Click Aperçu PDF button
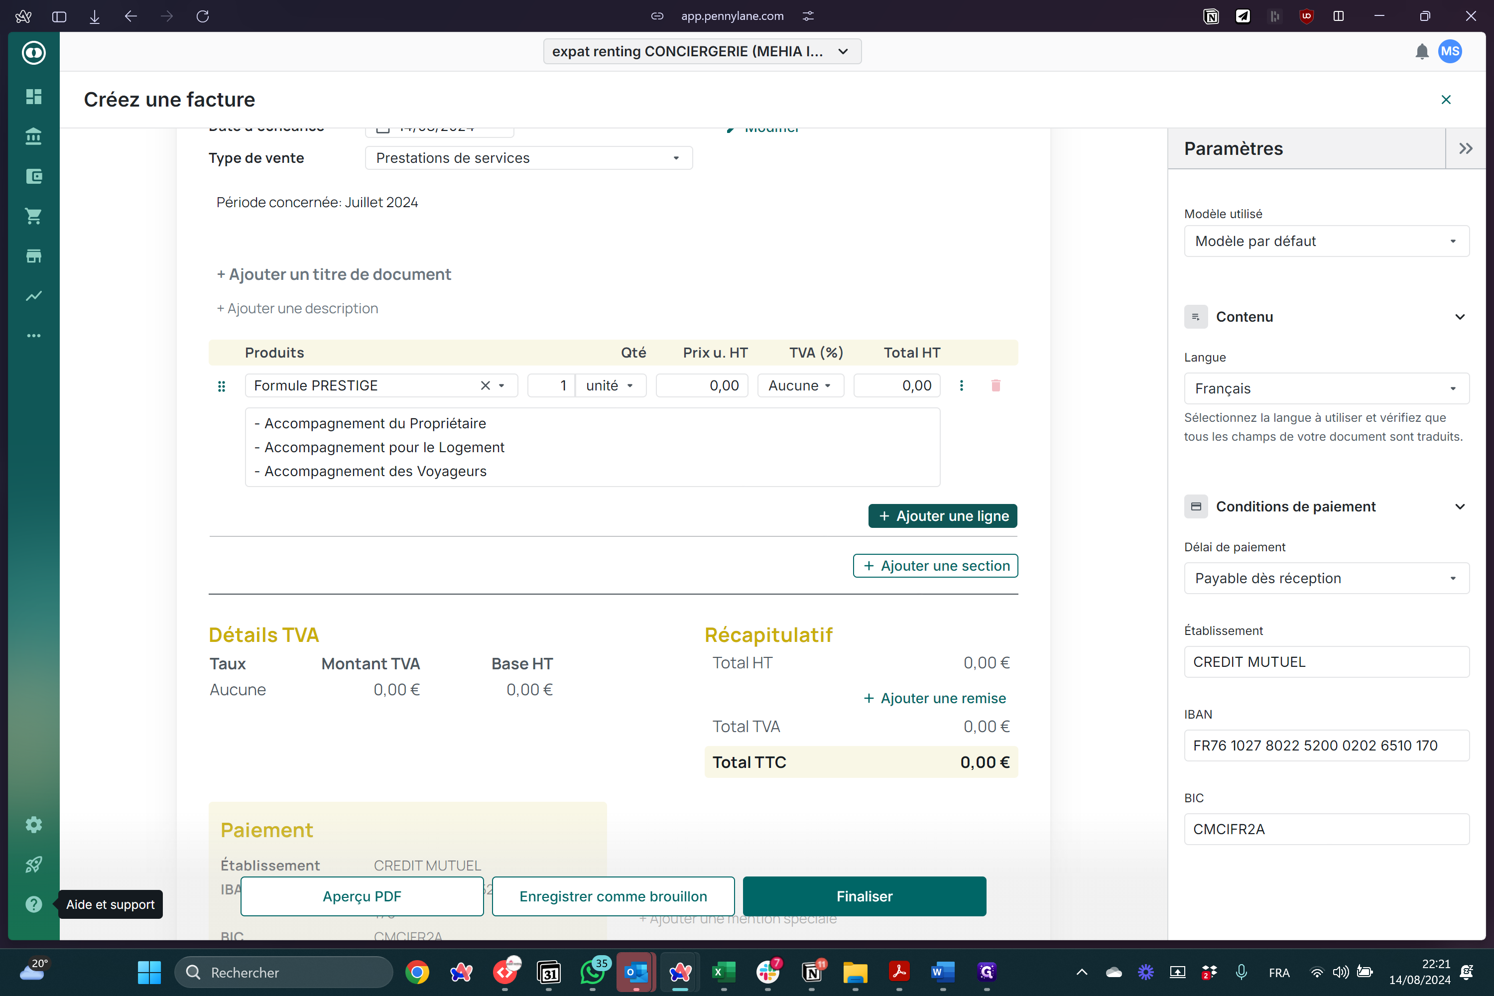 (x=362, y=896)
